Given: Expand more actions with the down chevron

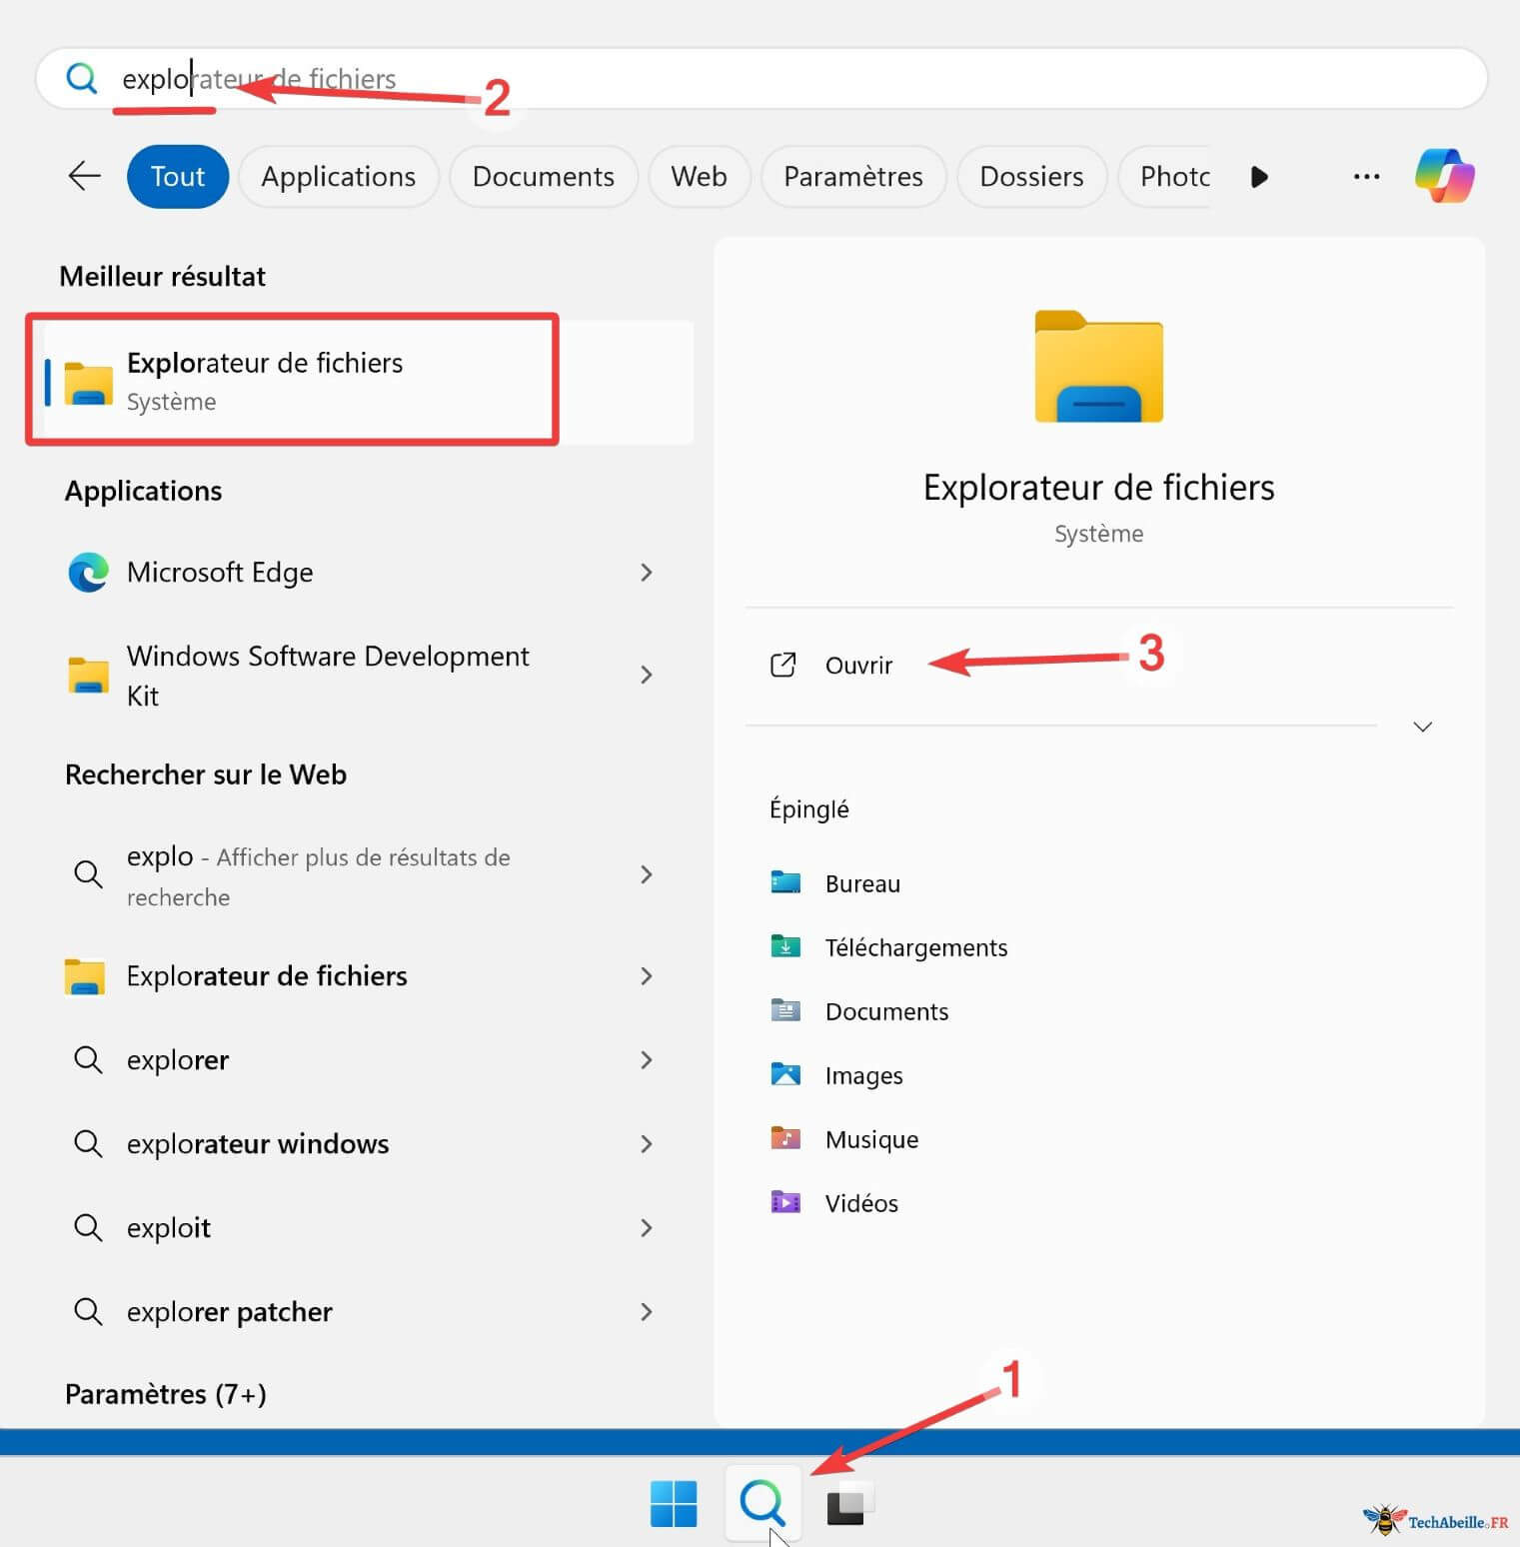Looking at the screenshot, I should coord(1422,727).
